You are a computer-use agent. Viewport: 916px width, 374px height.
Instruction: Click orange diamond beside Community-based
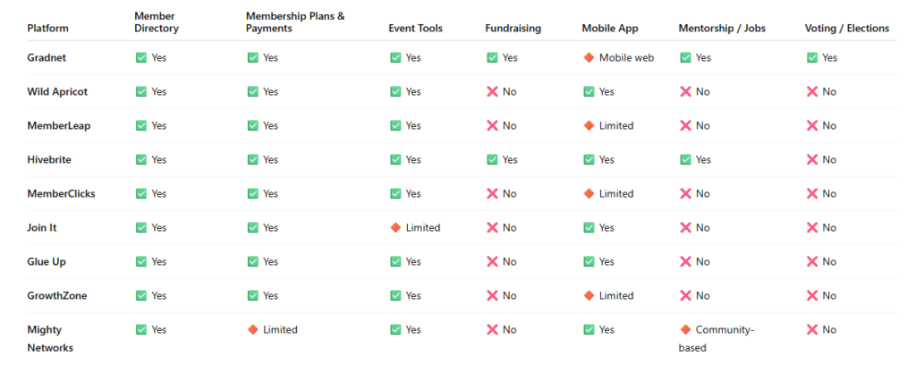pyautogui.click(x=685, y=329)
